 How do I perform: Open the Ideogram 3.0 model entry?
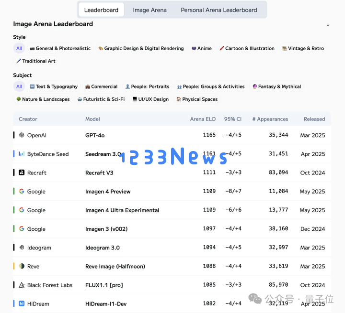click(103, 248)
